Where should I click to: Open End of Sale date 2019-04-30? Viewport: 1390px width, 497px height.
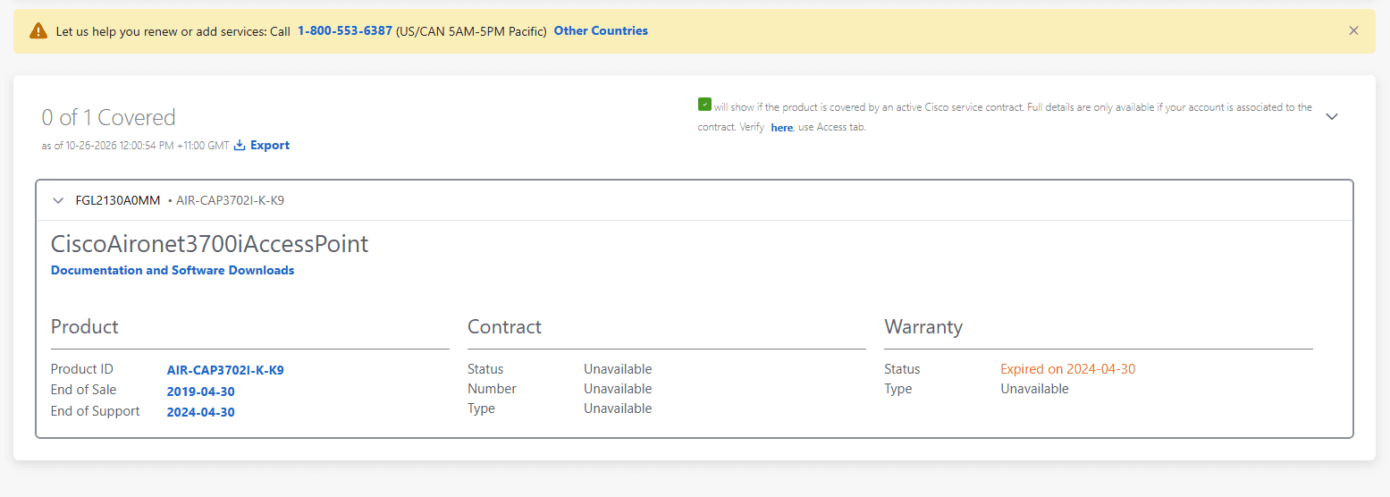[201, 392]
